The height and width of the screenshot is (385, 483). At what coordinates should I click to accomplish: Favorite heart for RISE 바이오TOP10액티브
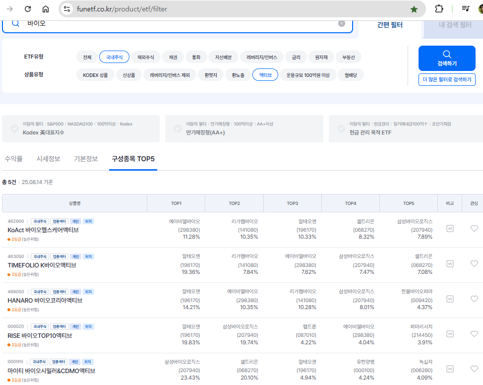click(474, 334)
